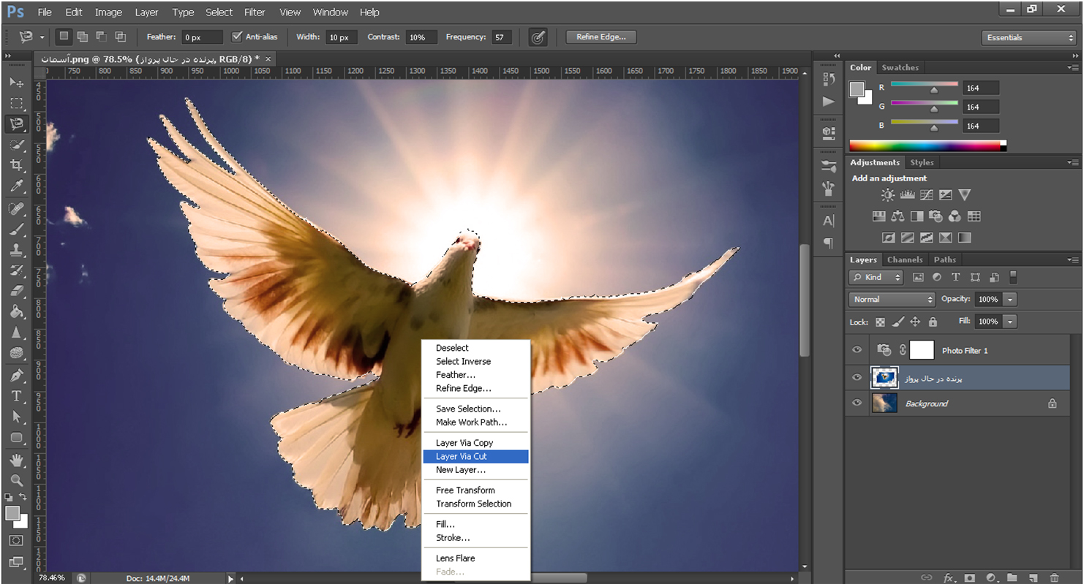Screen dimensions: 1084x584
Task: Select the Sponge tool
Action: pos(16,353)
